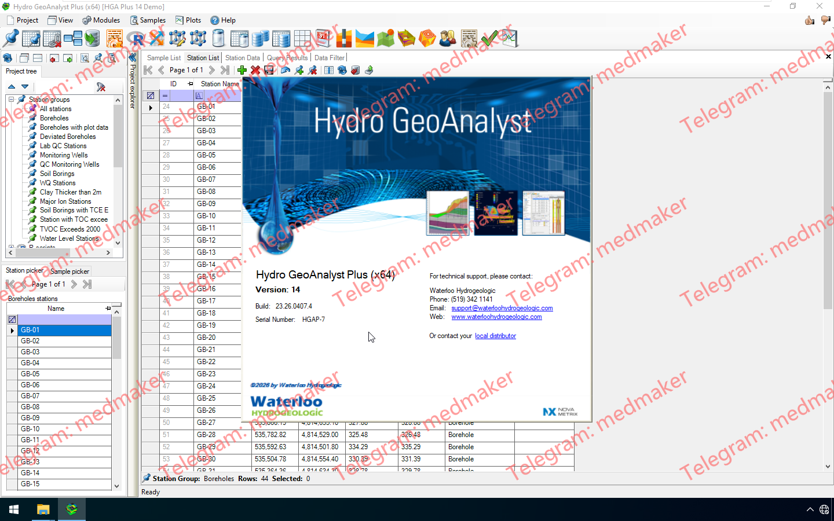Click the 3D cube with pencil icon

pos(177,39)
